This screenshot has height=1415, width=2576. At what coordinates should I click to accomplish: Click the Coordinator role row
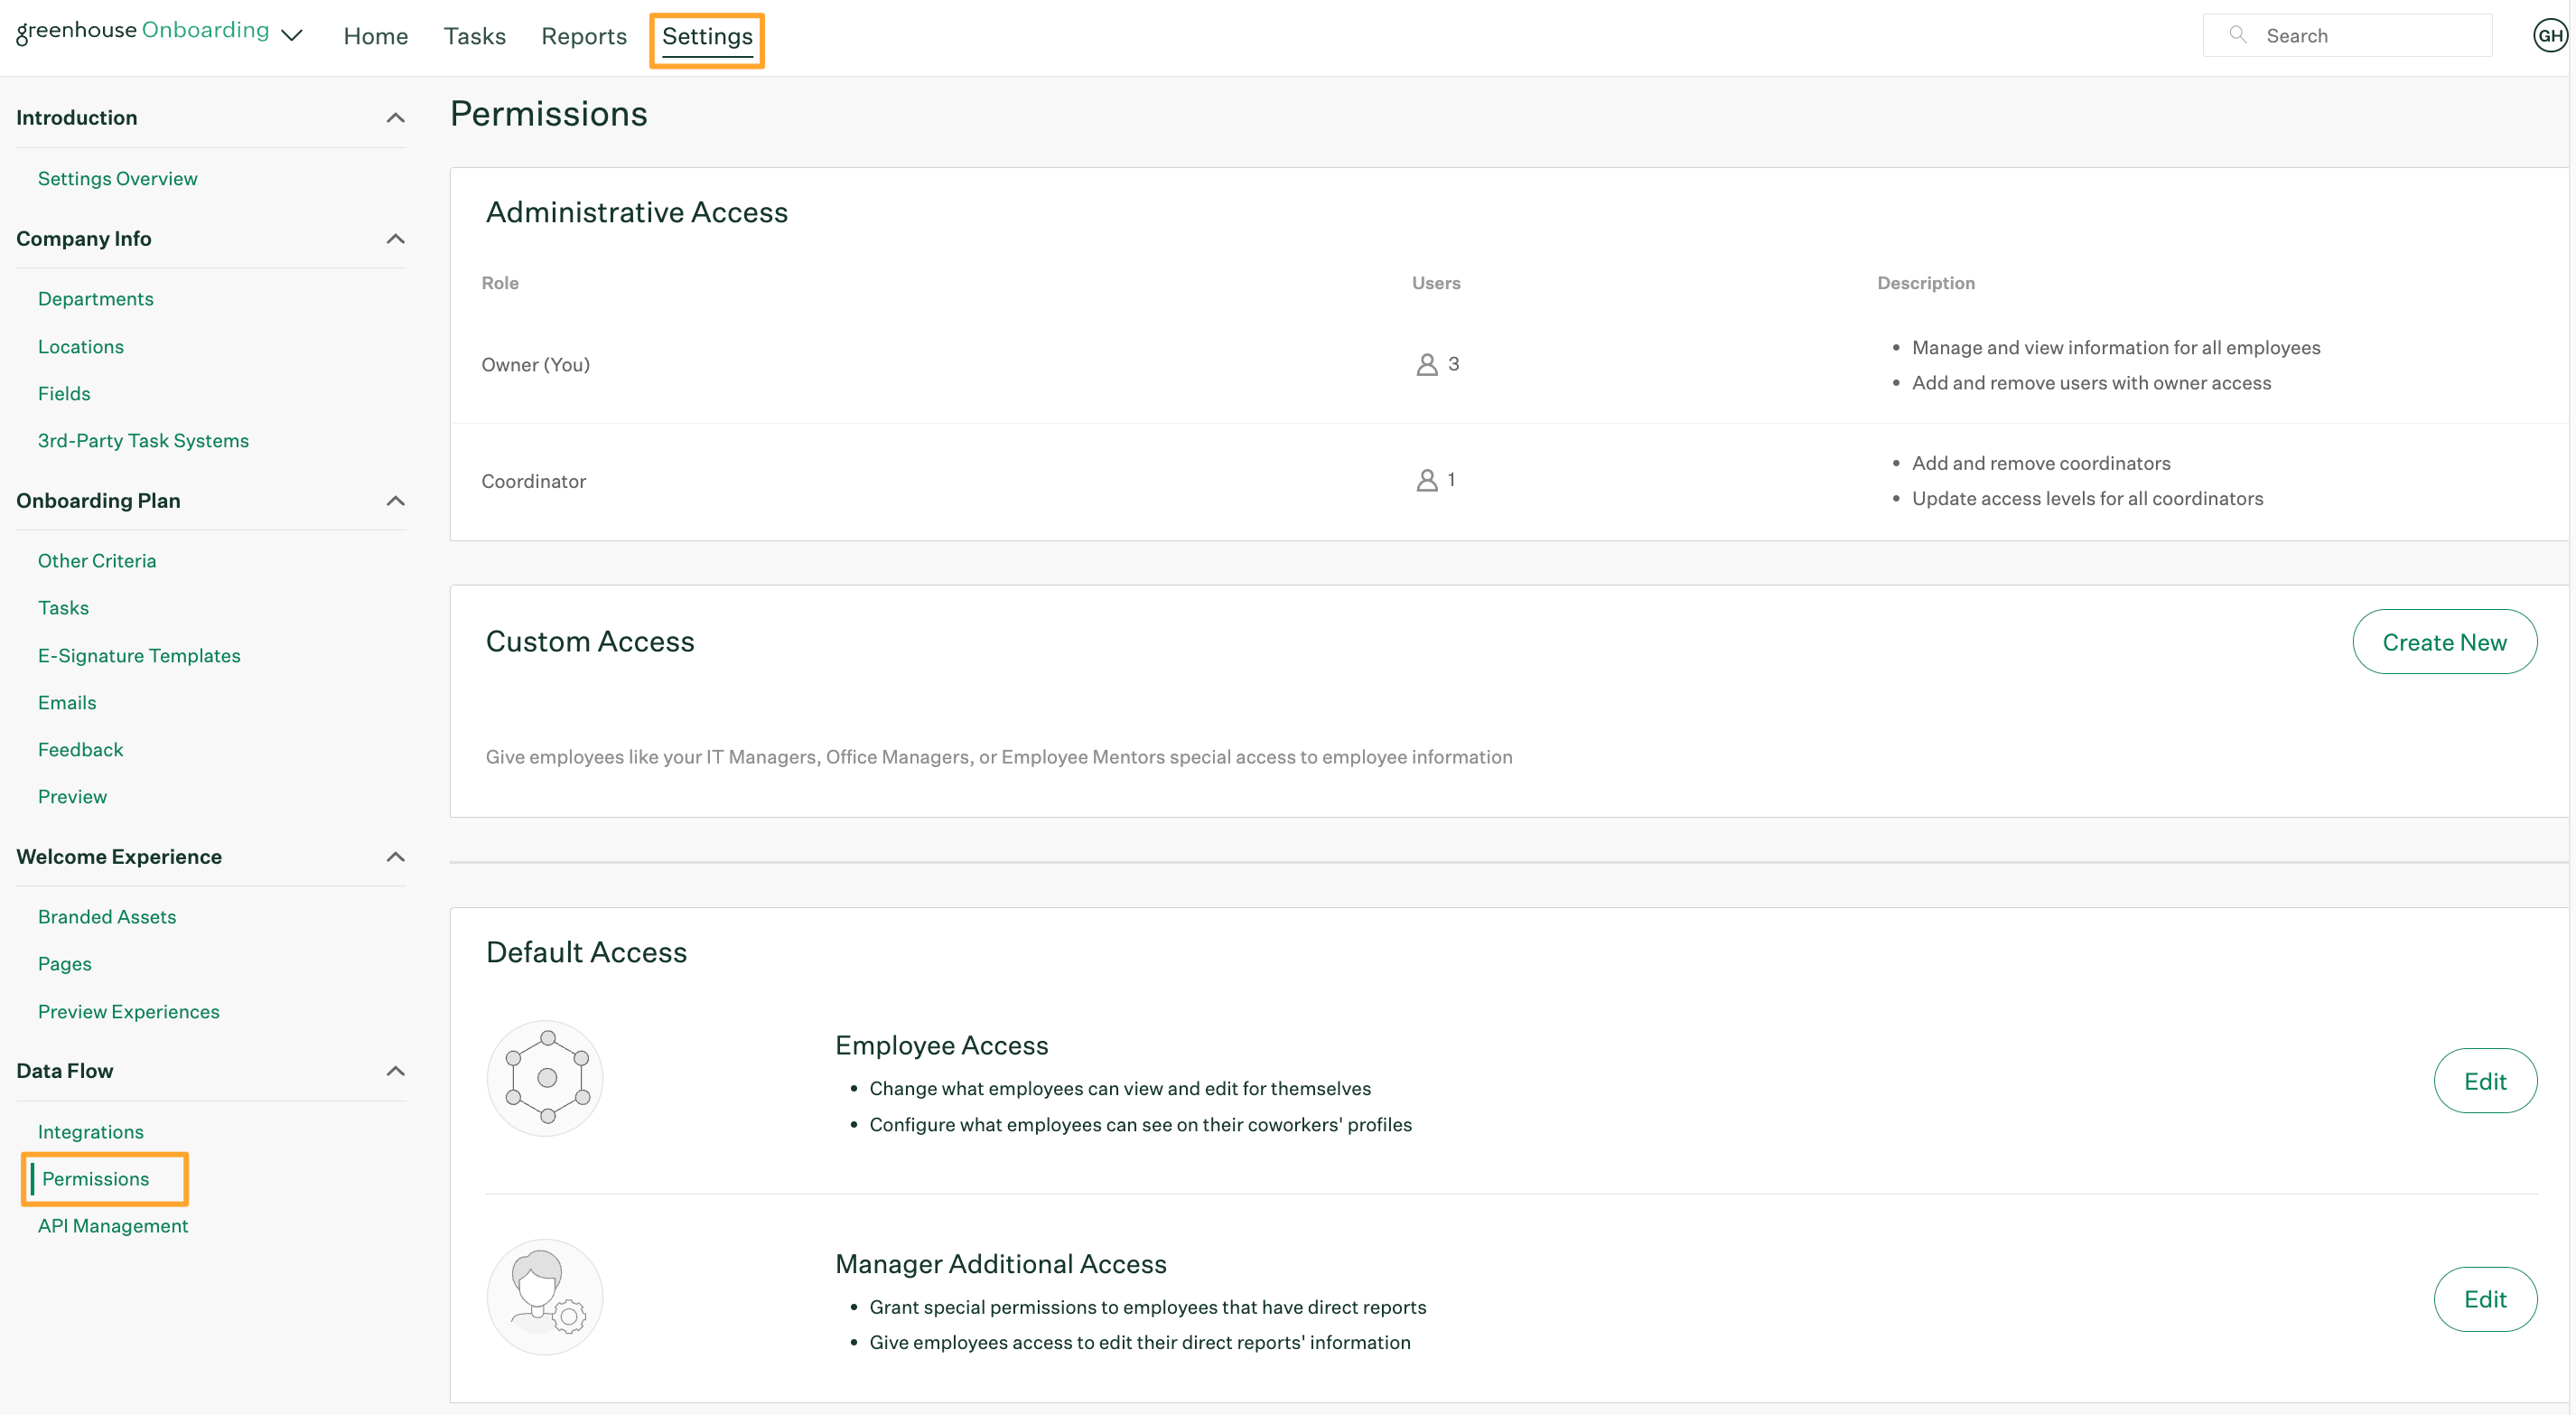(x=1509, y=482)
